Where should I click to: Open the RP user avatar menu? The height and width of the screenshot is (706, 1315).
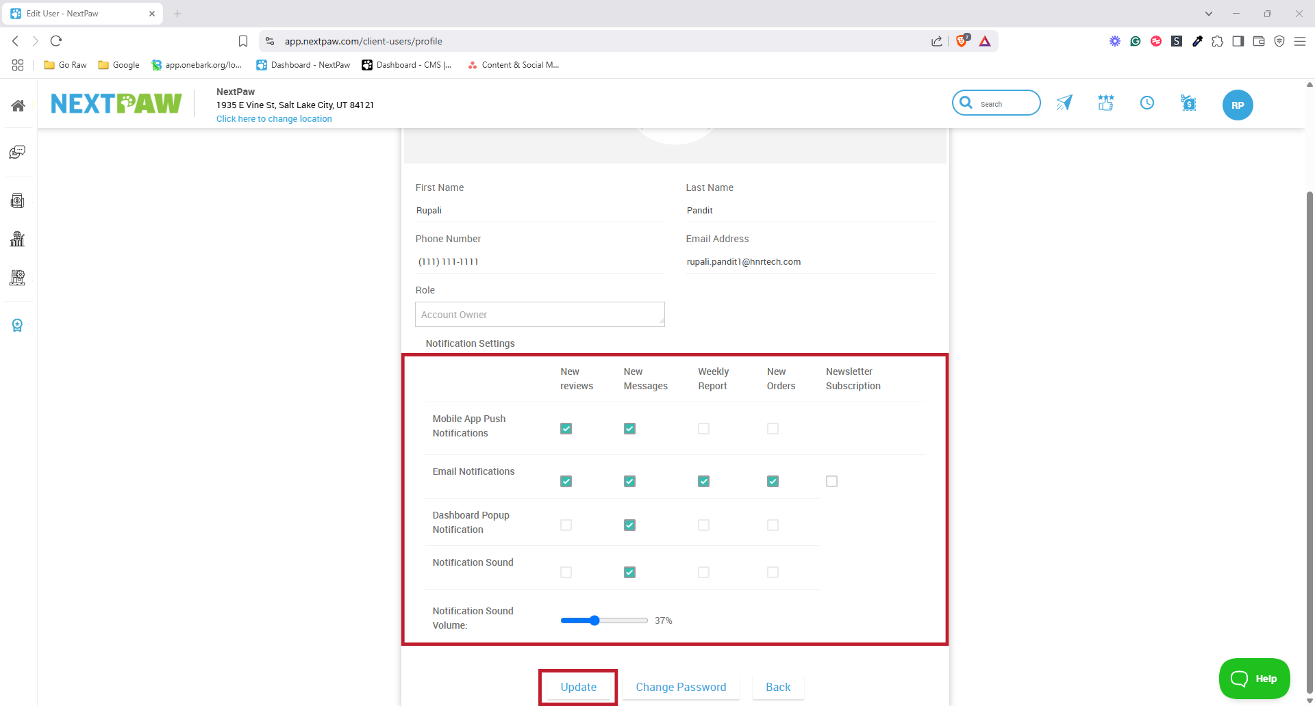coord(1238,105)
